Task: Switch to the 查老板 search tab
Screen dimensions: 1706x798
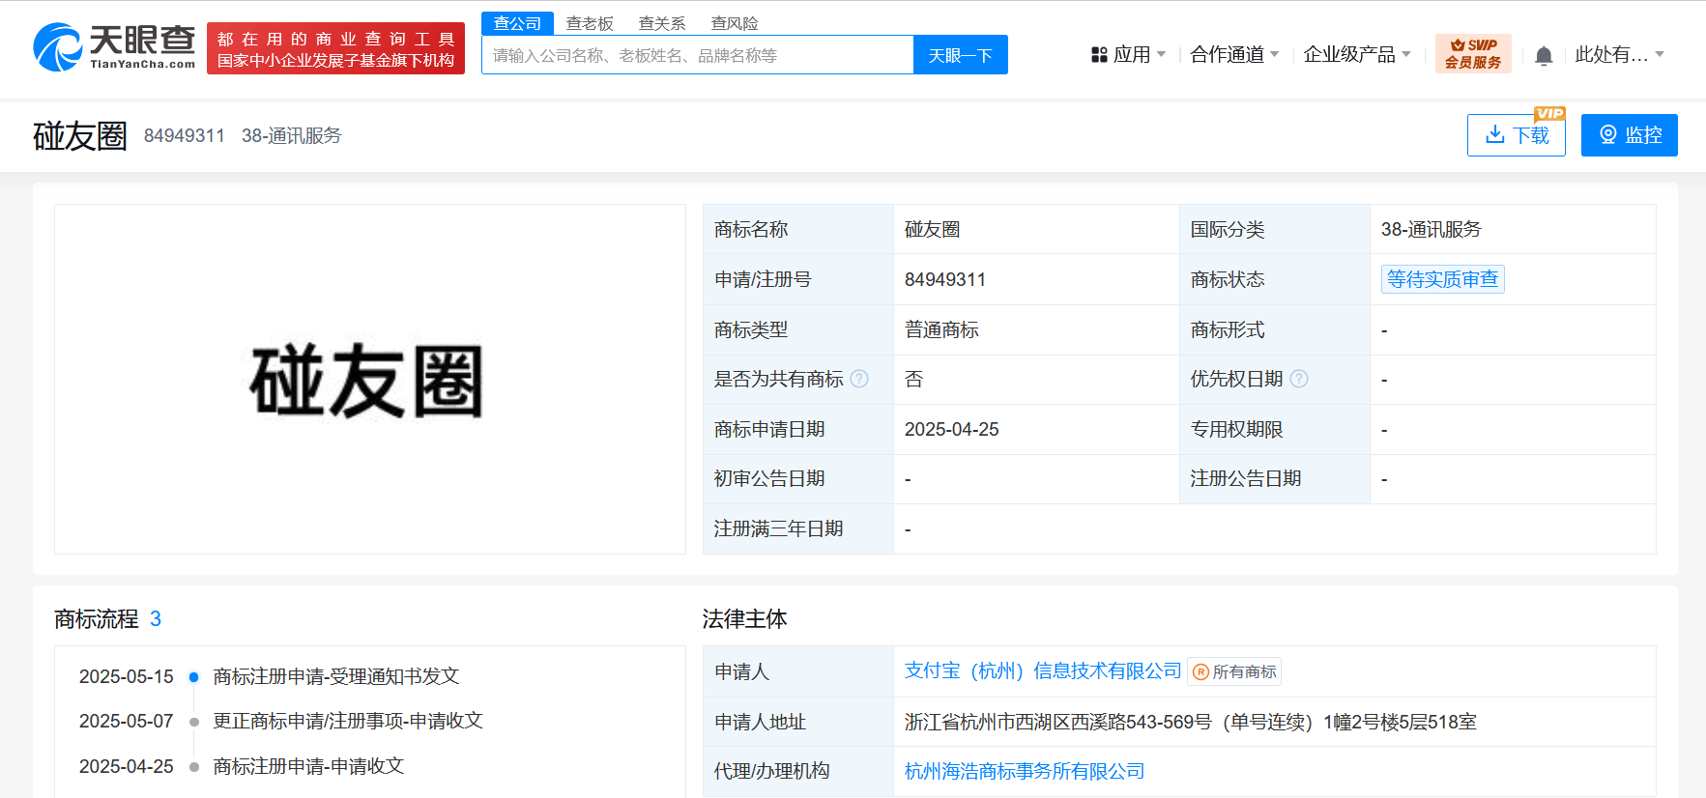Action: click(590, 23)
